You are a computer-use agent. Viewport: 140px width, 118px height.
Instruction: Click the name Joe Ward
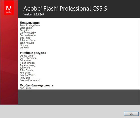pos(25,68)
